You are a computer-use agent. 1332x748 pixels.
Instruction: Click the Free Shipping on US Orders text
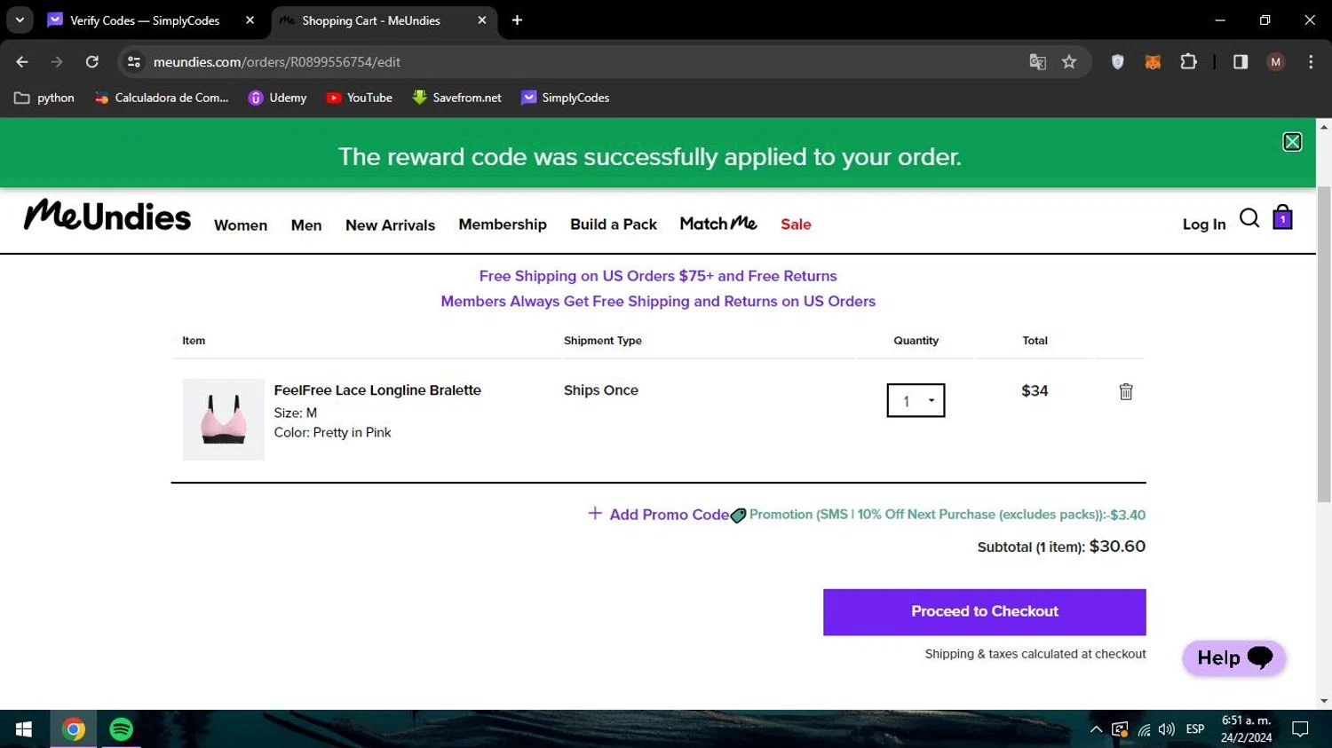click(658, 276)
